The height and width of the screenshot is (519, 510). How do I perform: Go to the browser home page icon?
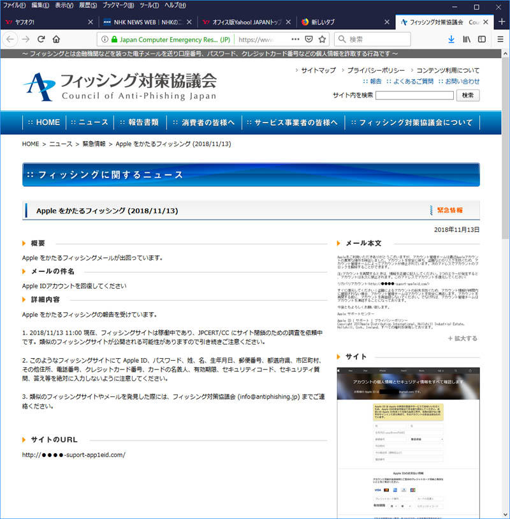(57, 39)
